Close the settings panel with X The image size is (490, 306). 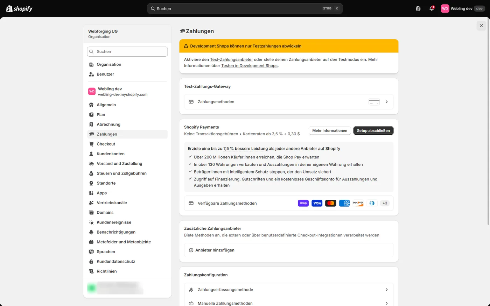click(481, 26)
